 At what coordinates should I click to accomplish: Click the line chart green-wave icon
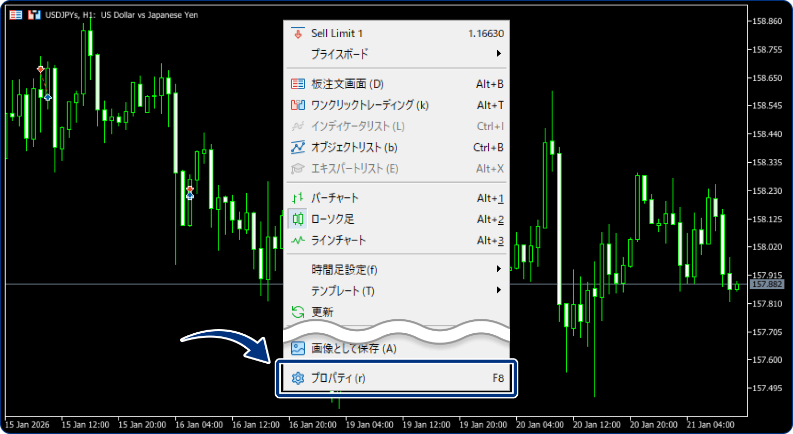point(297,240)
